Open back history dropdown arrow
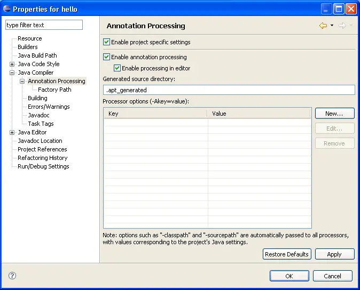This screenshot has width=360, height=290. tap(332, 26)
